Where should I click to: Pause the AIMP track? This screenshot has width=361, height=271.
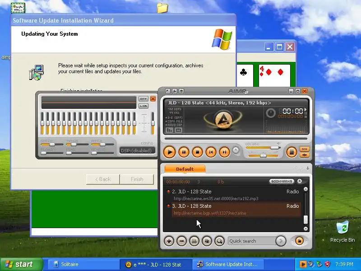pyautogui.click(x=184, y=152)
